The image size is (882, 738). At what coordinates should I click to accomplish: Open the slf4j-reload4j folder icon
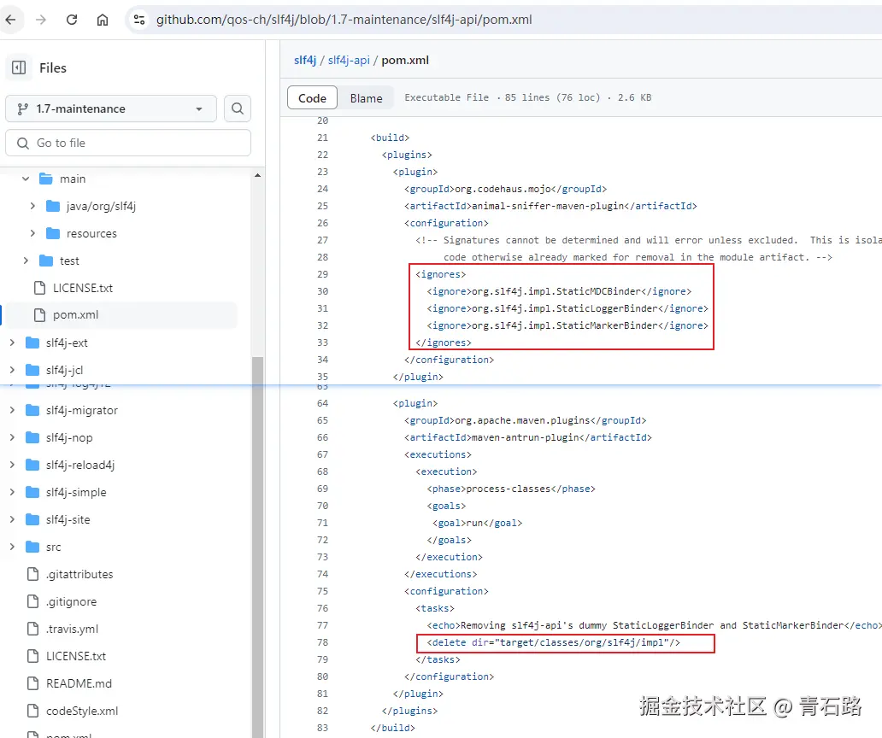click(32, 465)
